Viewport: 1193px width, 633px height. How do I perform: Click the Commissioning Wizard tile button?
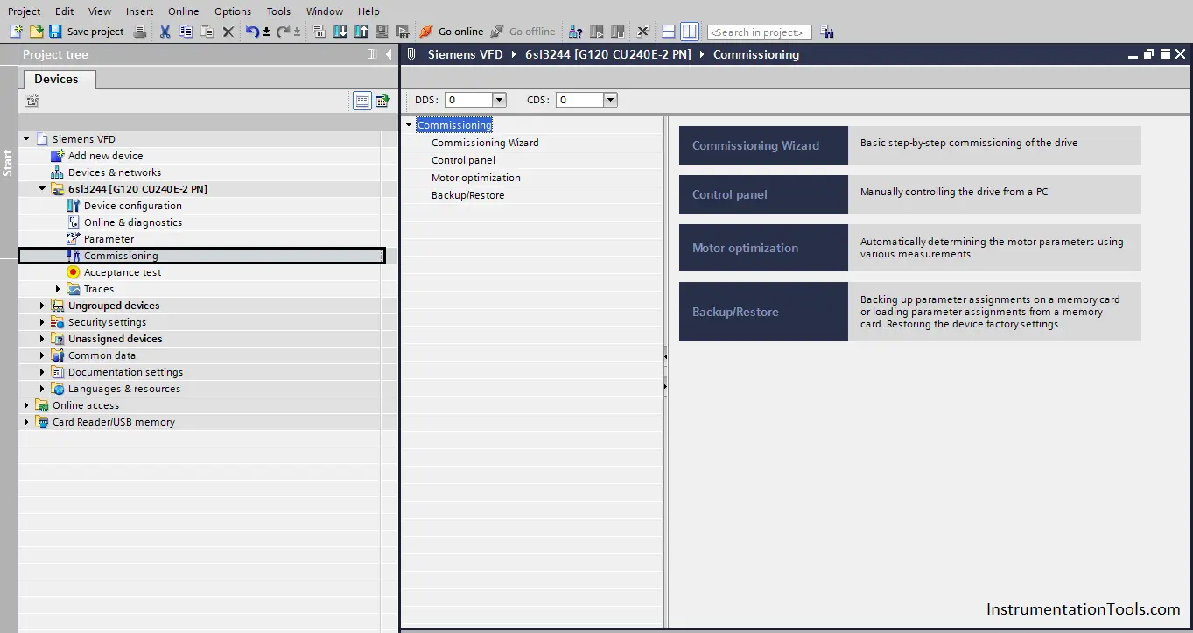[x=763, y=145]
